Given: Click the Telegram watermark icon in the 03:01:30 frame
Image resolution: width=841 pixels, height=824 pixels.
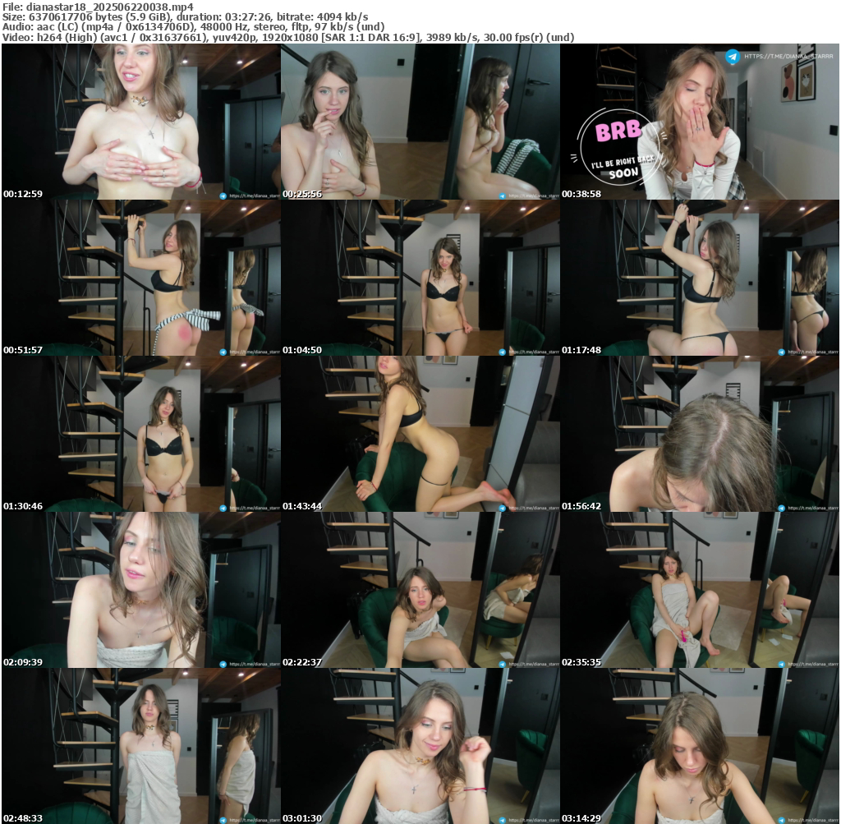Looking at the screenshot, I should coord(502,820).
